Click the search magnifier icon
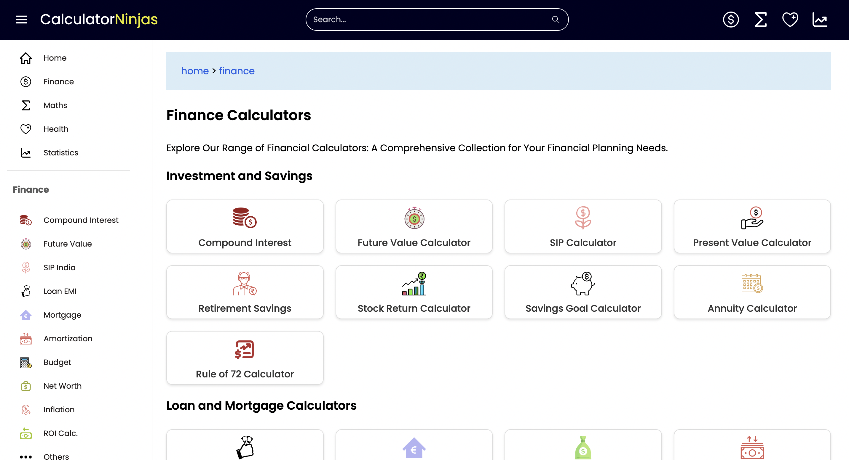 coord(556,20)
